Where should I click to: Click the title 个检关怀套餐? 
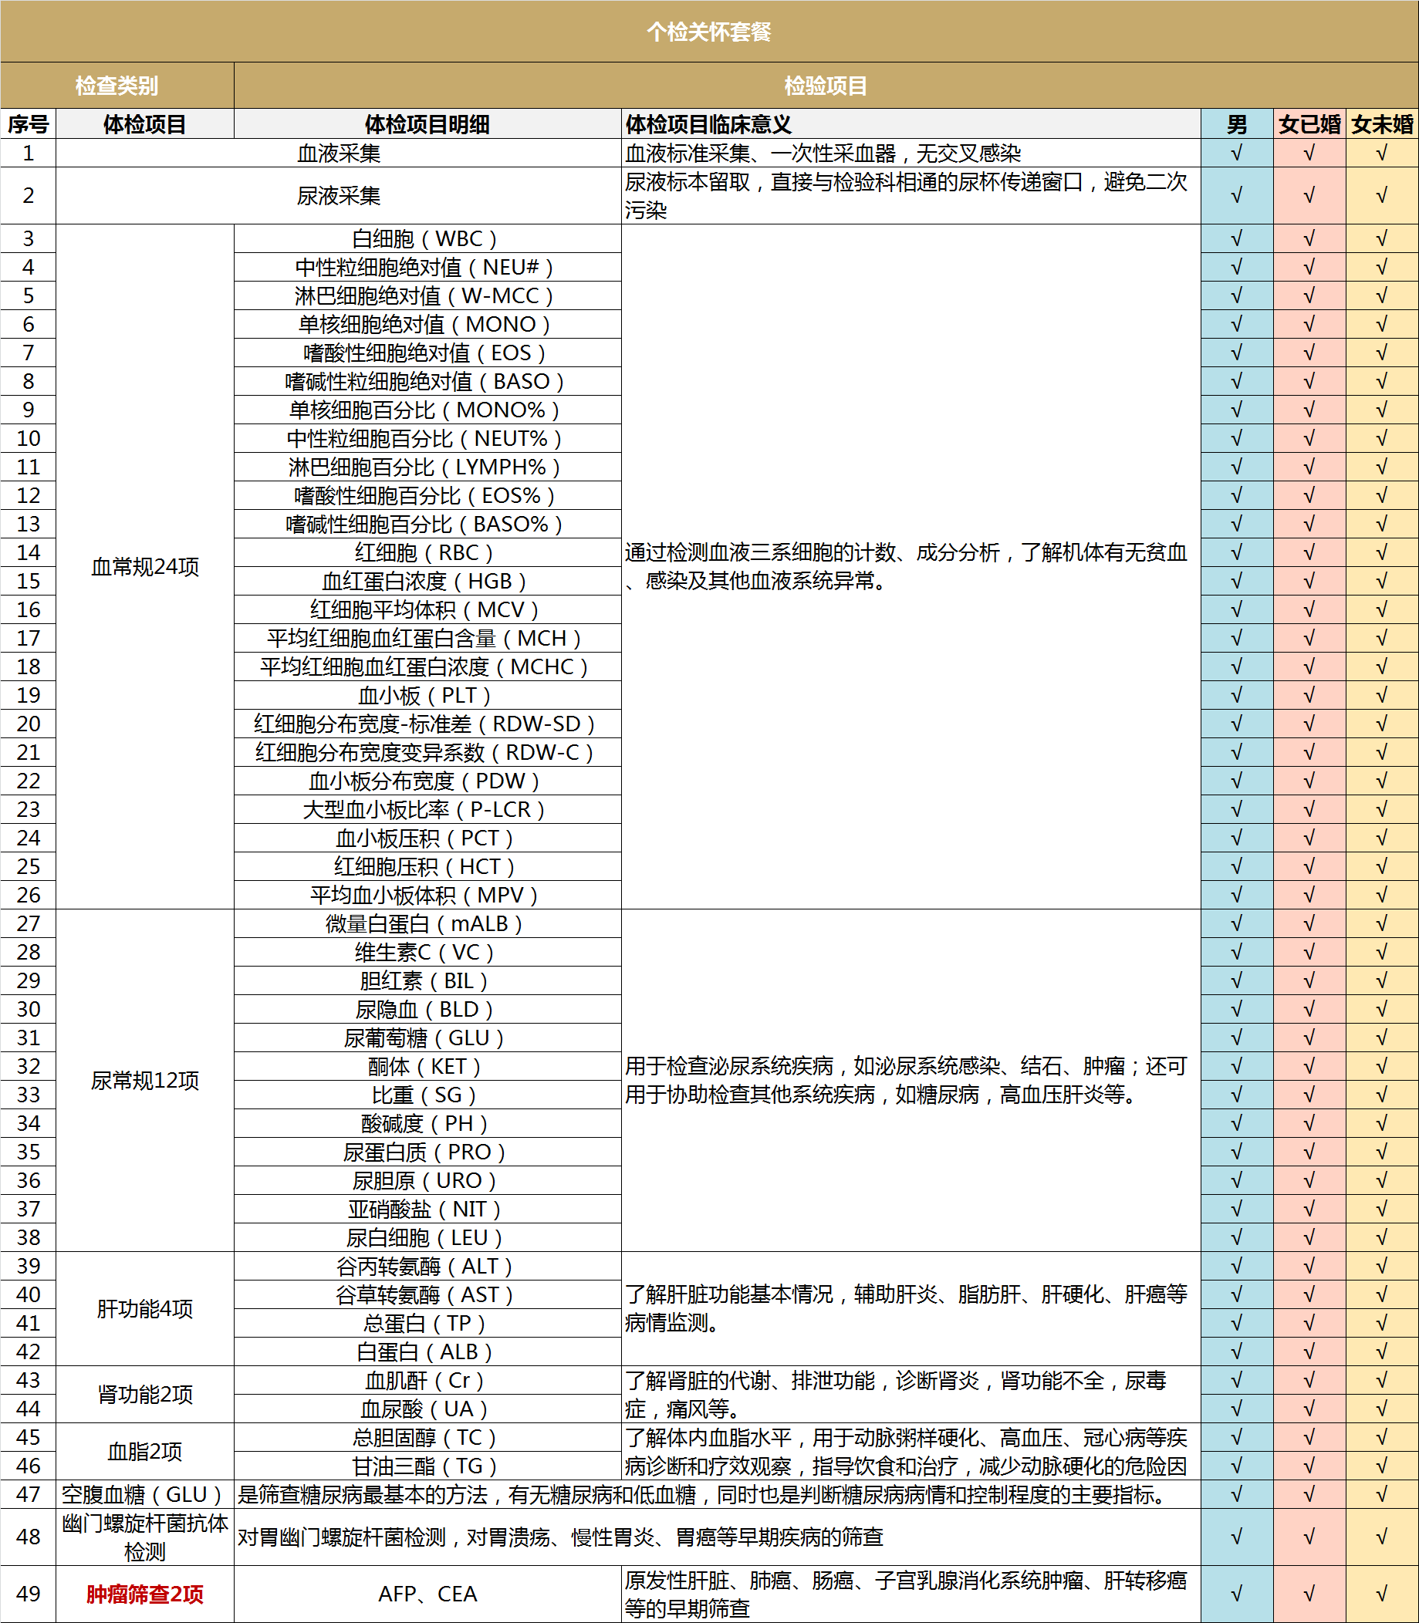point(708,32)
